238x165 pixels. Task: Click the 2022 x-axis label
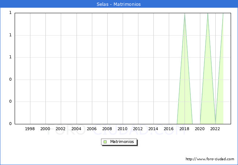[215, 129]
